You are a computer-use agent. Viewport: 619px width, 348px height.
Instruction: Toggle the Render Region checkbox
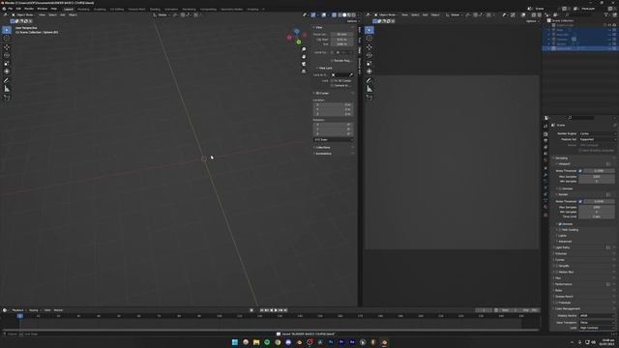point(332,61)
